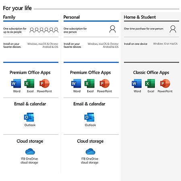This screenshot has height=181, width=181.
Task: Select the Outlook icon in Personal column
Action: pyautogui.click(x=89, y=117)
